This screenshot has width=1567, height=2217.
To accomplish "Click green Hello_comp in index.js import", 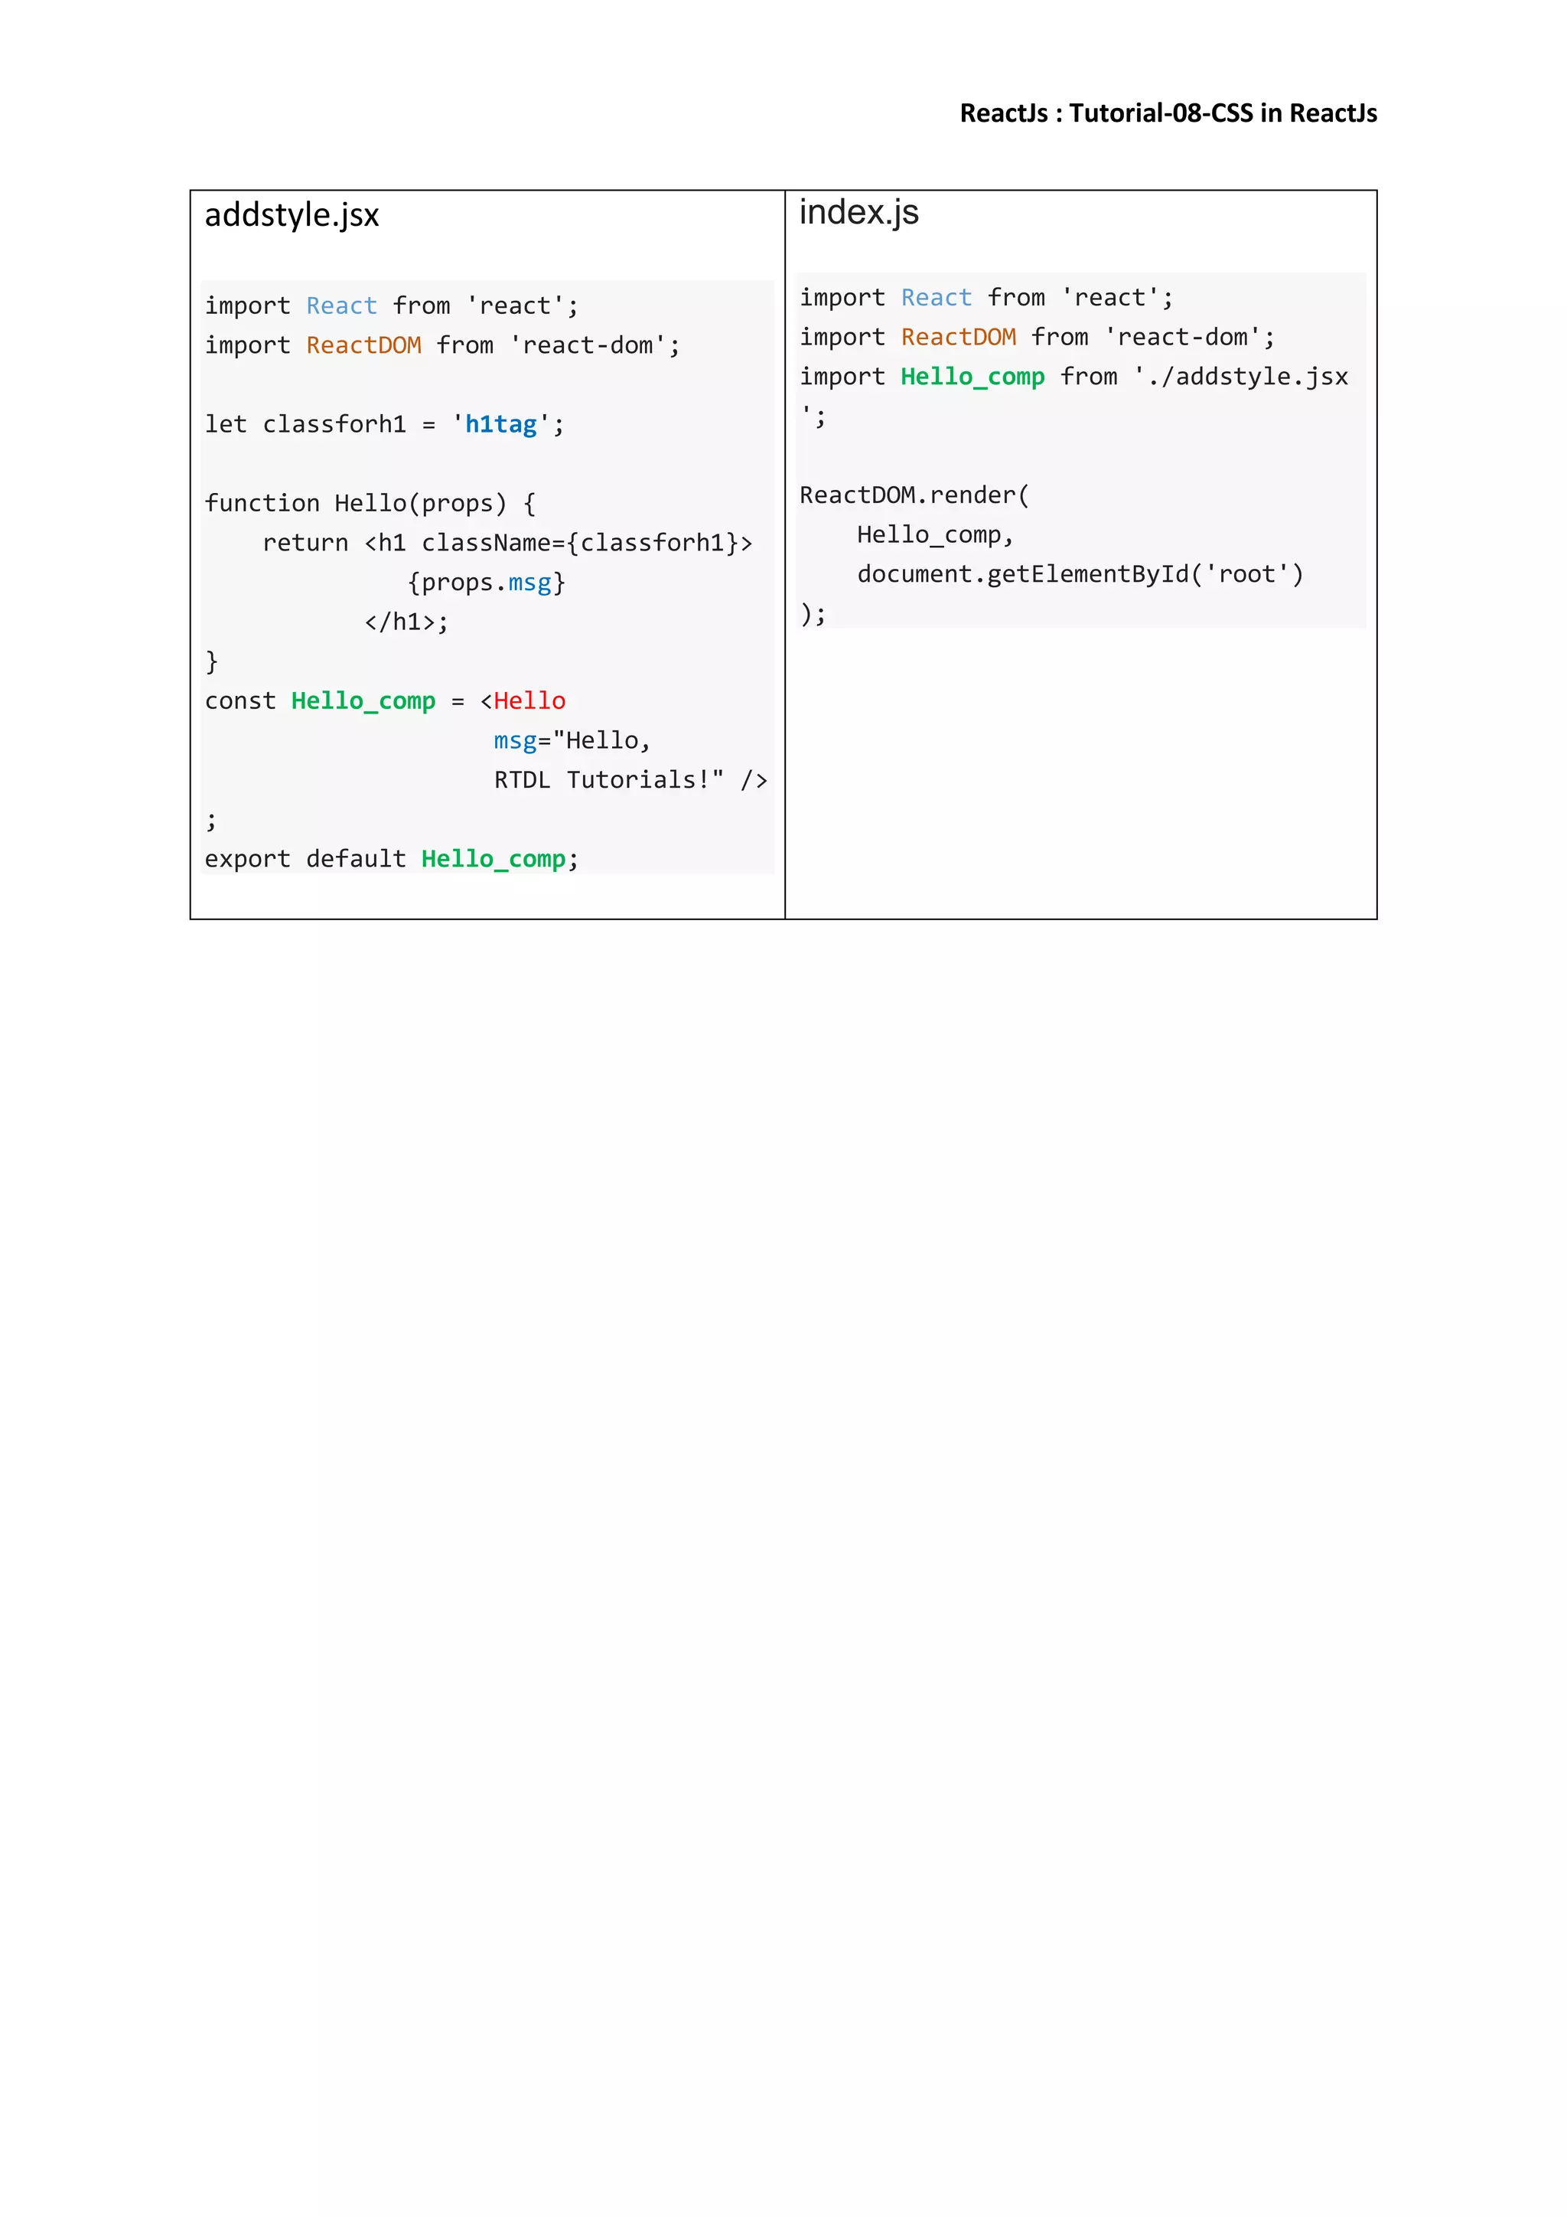I will tap(972, 377).
